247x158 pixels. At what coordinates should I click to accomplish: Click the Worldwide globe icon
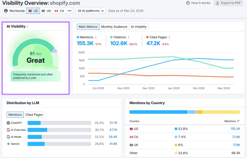coord(6,11)
